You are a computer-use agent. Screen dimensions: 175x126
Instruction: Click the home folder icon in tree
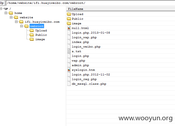[11, 13]
